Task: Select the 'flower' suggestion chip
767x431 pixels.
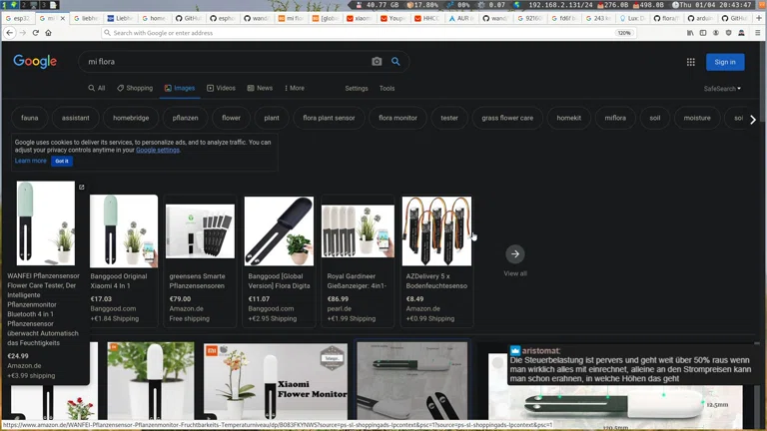Action: point(231,118)
